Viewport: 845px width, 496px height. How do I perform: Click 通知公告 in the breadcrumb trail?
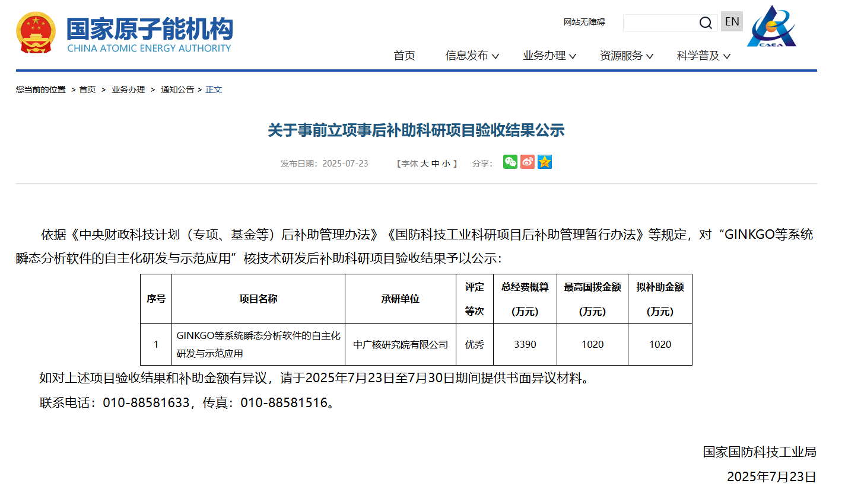[x=177, y=89]
